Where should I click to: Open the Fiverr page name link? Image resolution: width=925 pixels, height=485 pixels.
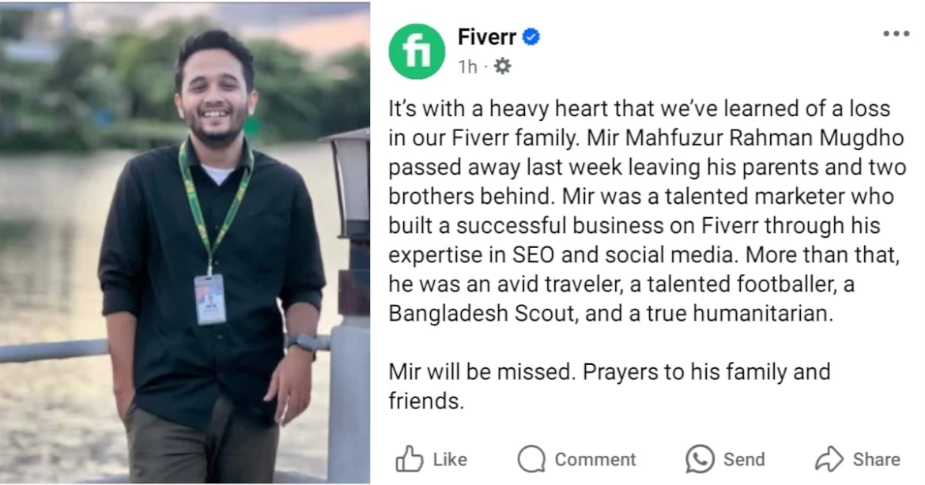(x=486, y=37)
